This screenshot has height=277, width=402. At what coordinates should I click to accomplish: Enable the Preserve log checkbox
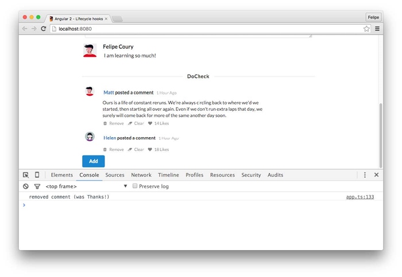[x=135, y=186]
